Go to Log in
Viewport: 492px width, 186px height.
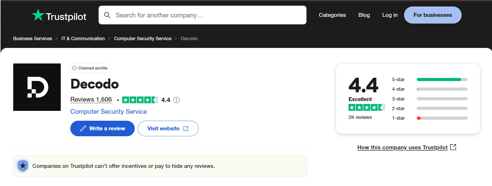[x=390, y=15]
